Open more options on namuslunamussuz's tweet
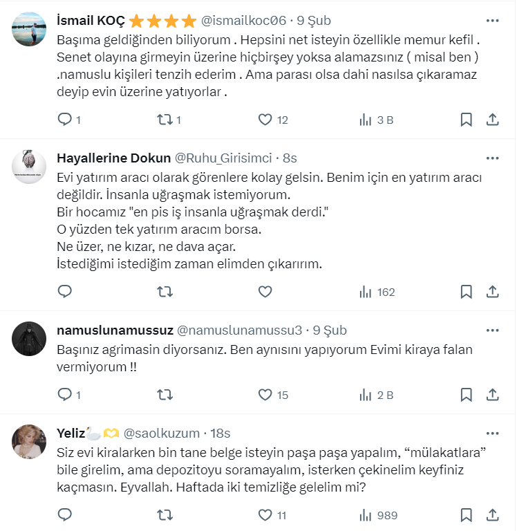The image size is (517, 531). tap(492, 330)
